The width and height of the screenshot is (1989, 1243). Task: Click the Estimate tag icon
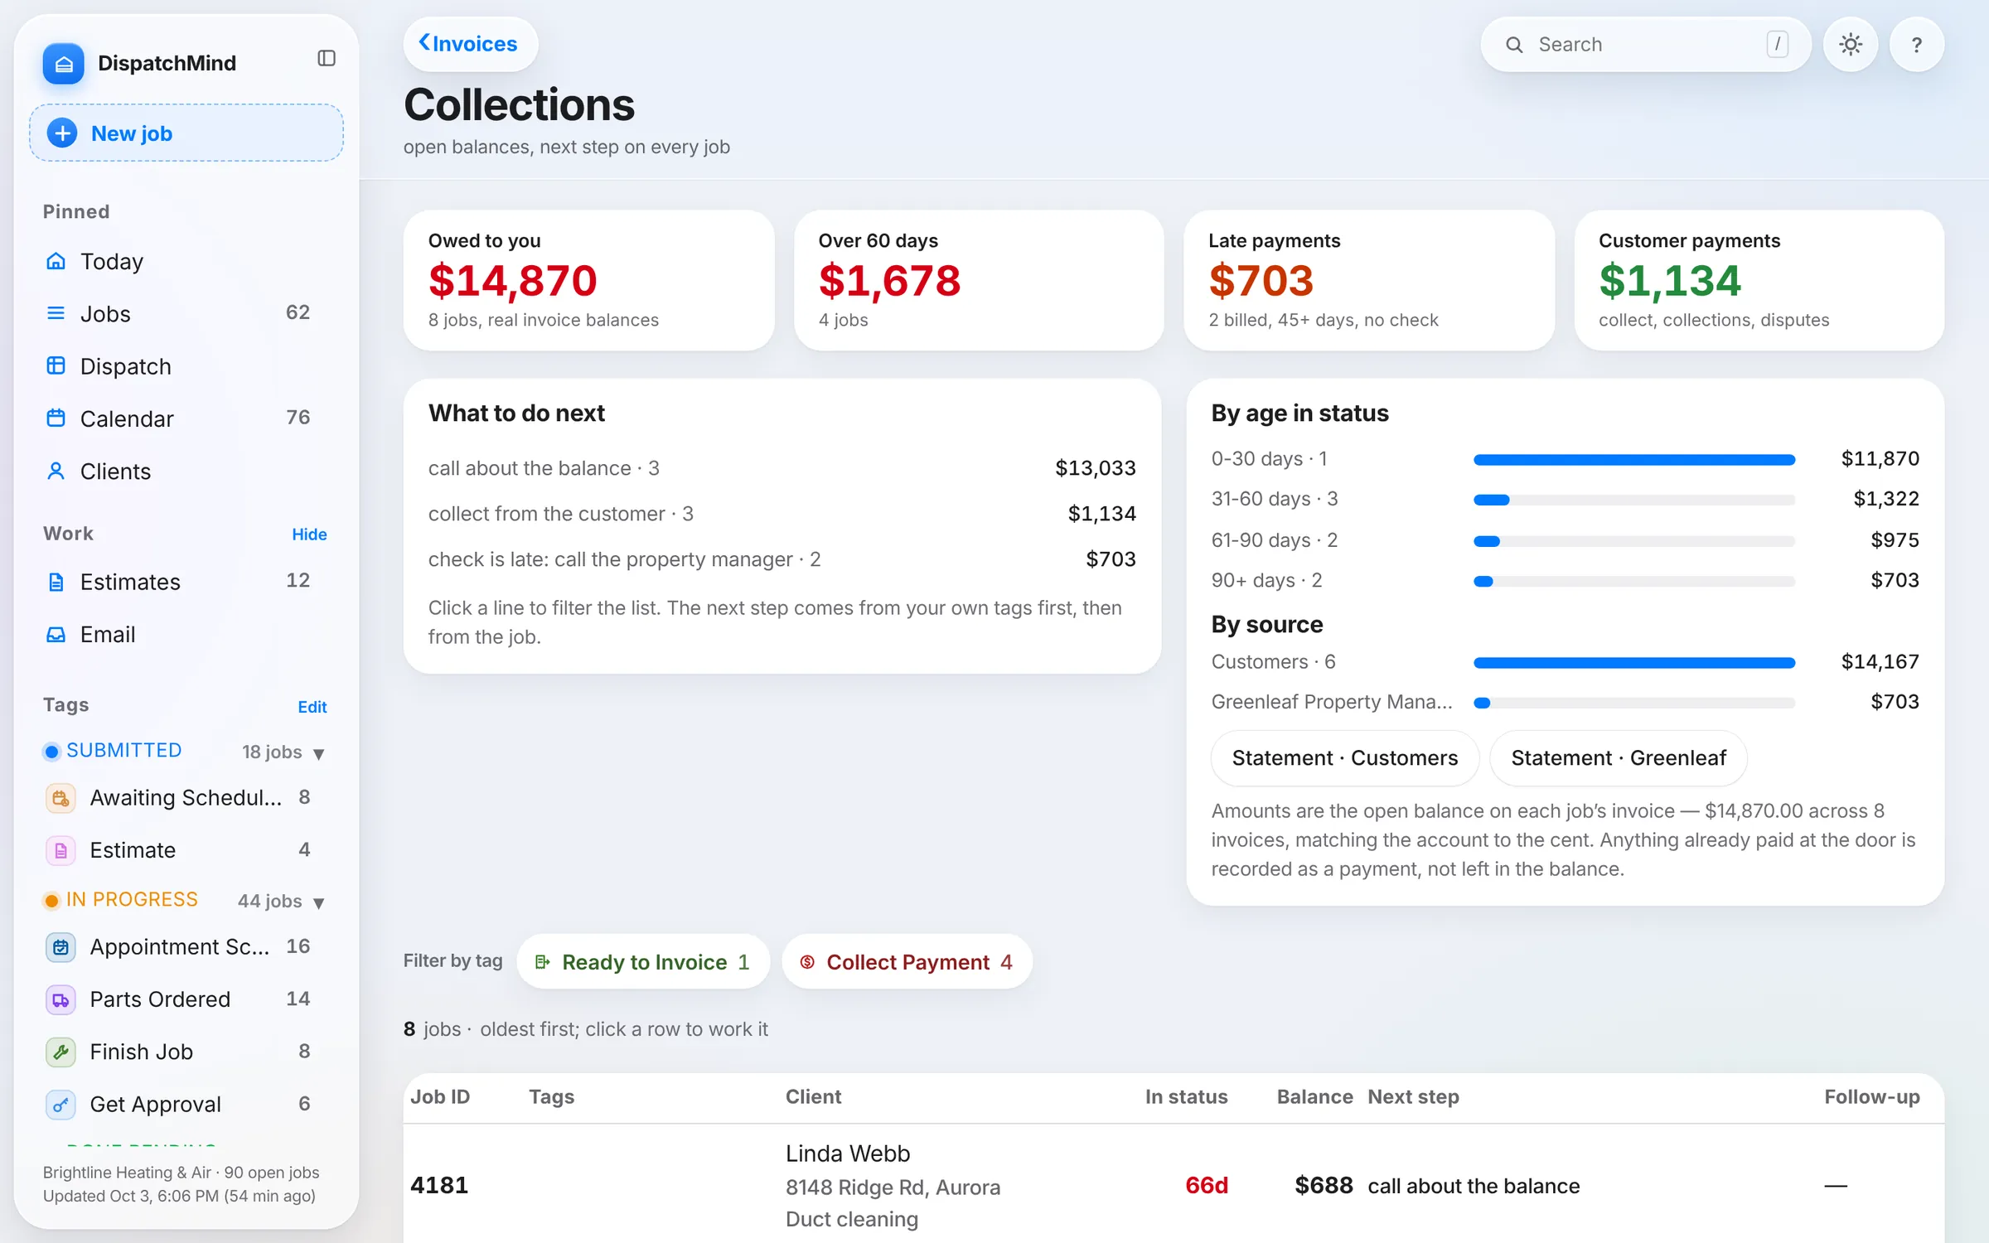tap(60, 850)
